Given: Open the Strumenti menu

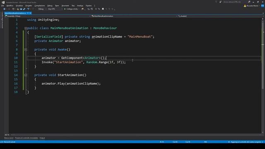Looking at the screenshot, I should pyautogui.click(x=65, y=6).
